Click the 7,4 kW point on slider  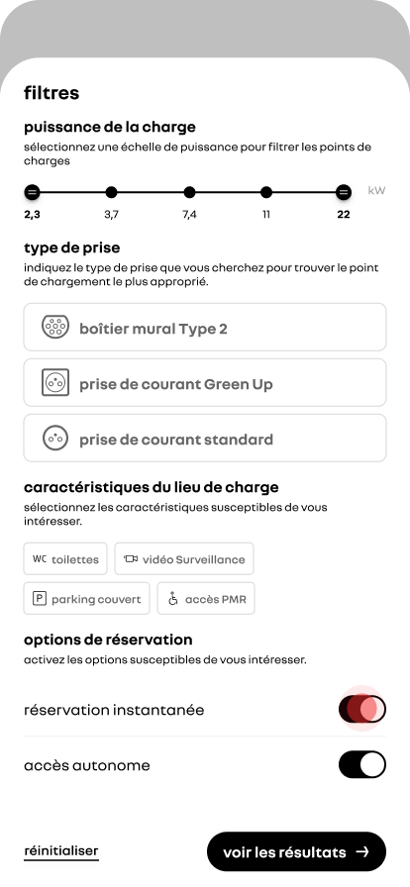[190, 192]
